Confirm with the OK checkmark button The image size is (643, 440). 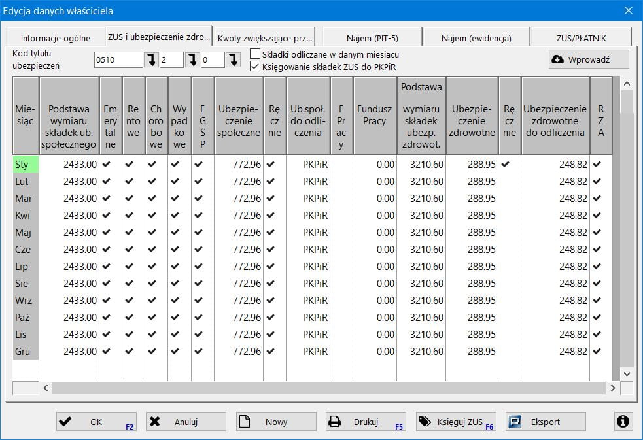(96, 422)
